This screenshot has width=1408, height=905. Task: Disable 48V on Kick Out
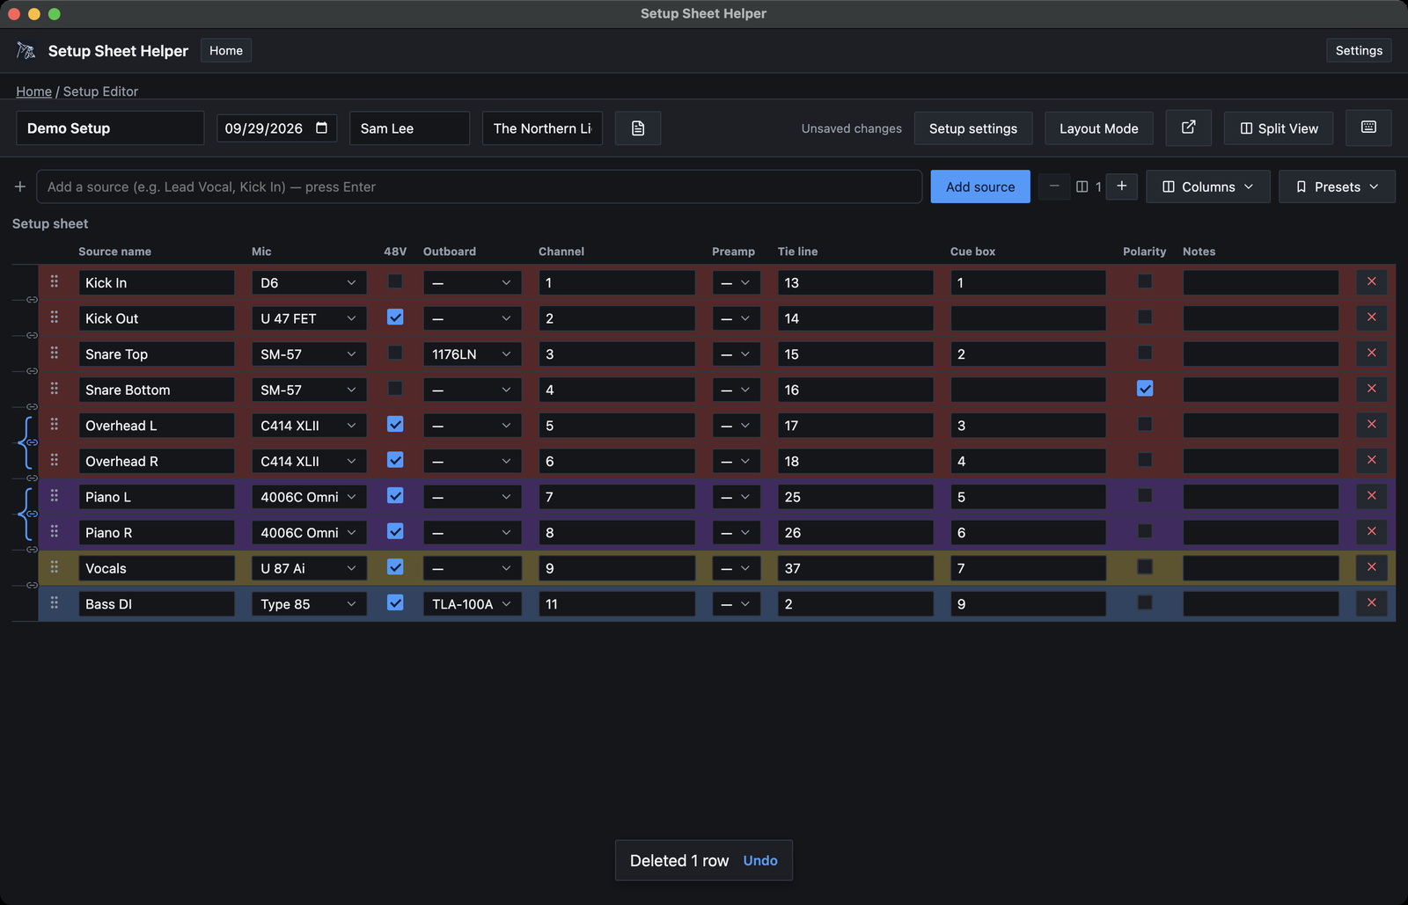[x=395, y=317]
